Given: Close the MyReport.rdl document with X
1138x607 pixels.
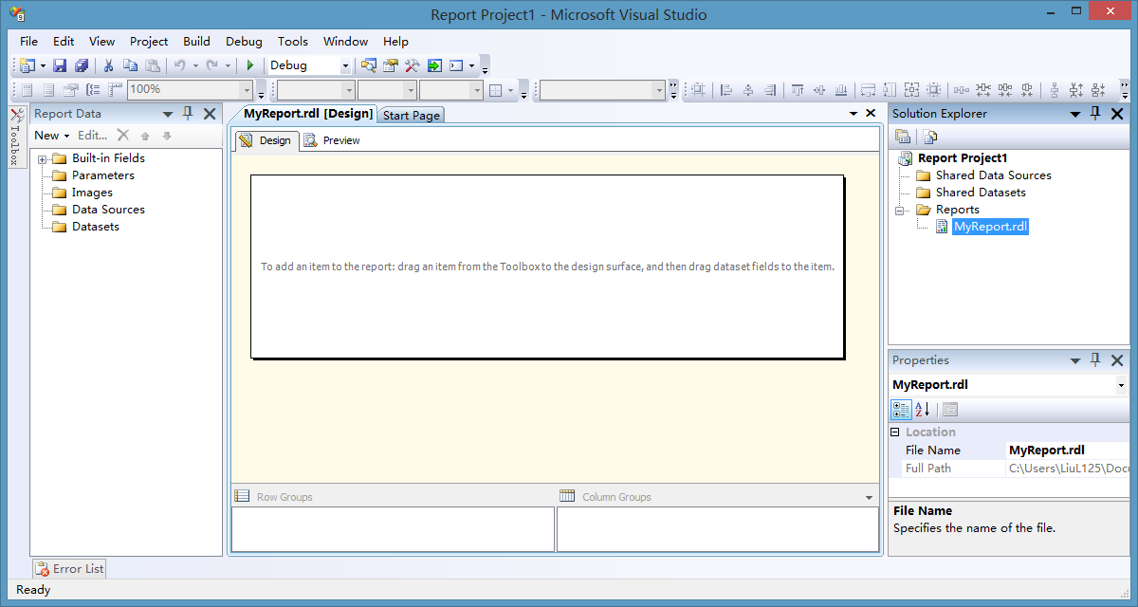Looking at the screenshot, I should (x=871, y=114).
